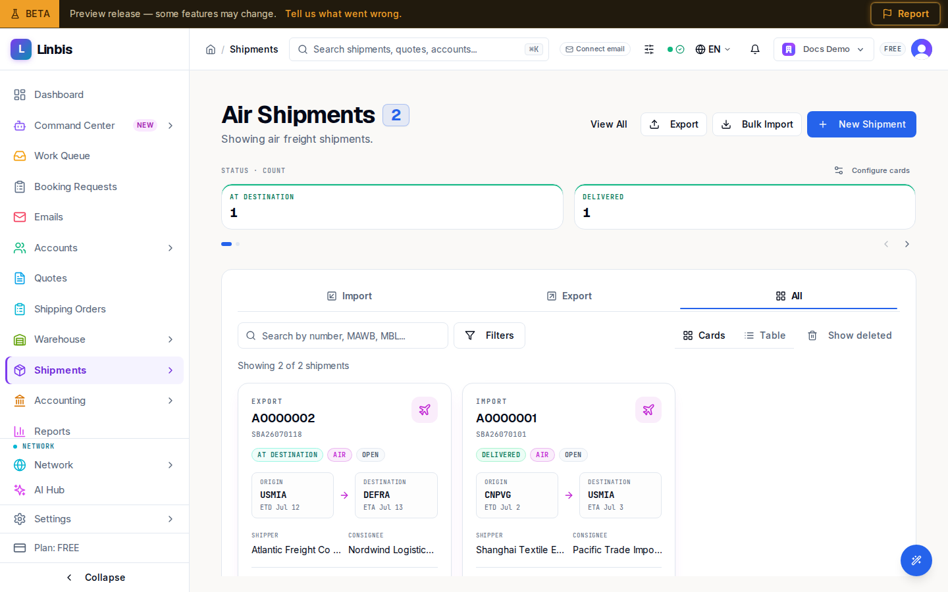Select the Export tab
This screenshot has height=592, width=948.
pos(569,296)
